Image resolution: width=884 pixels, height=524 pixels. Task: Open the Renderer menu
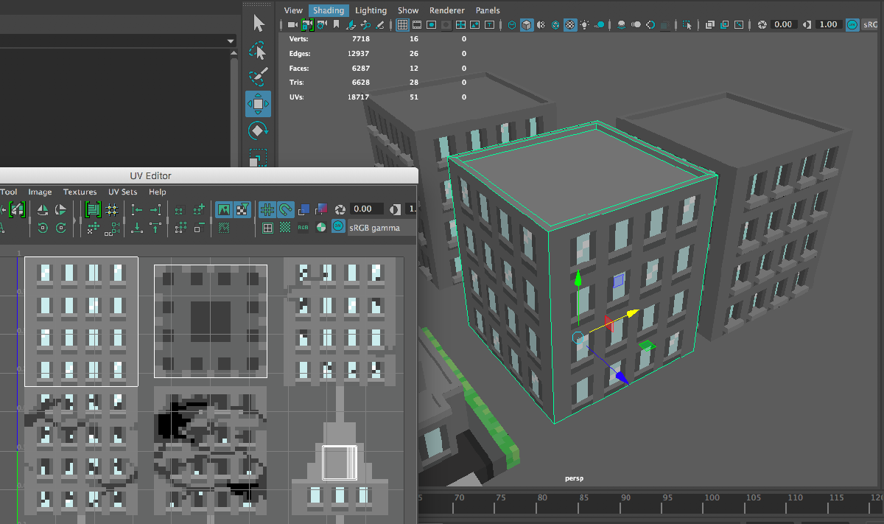tap(447, 10)
